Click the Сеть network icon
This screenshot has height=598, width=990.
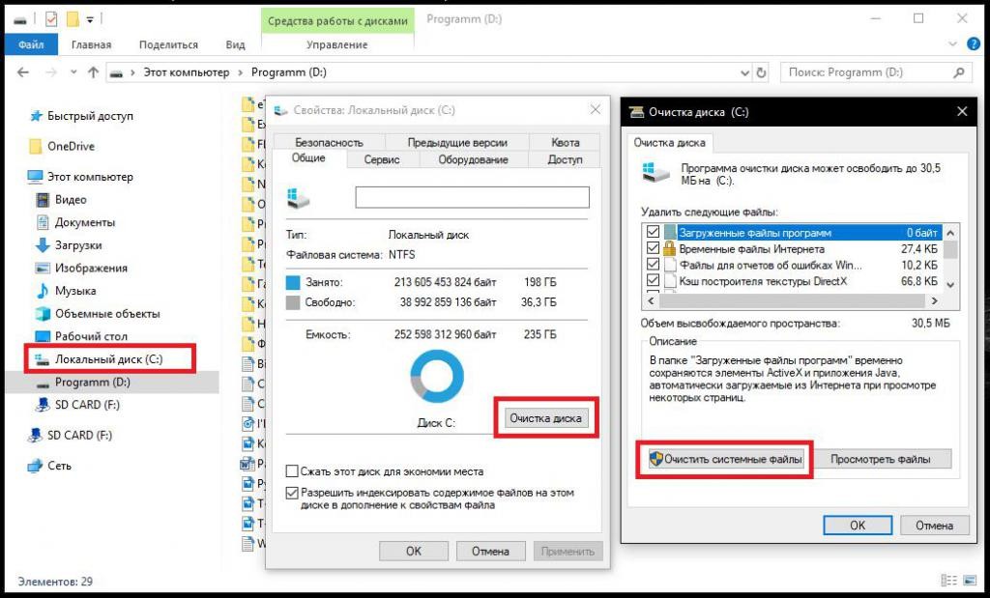point(36,466)
